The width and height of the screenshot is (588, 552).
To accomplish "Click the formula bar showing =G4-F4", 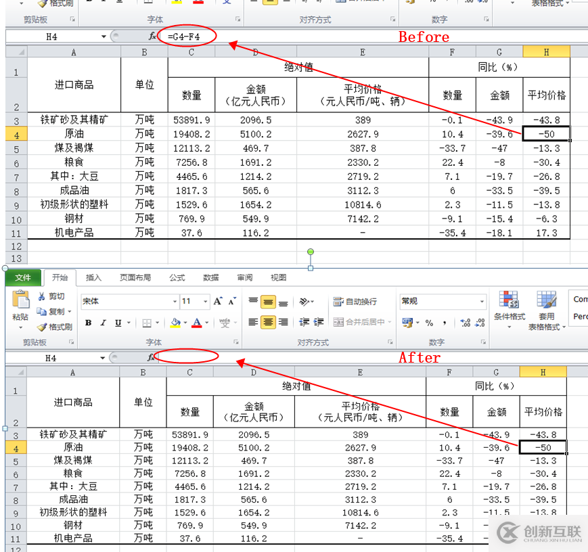I will click(x=373, y=37).
